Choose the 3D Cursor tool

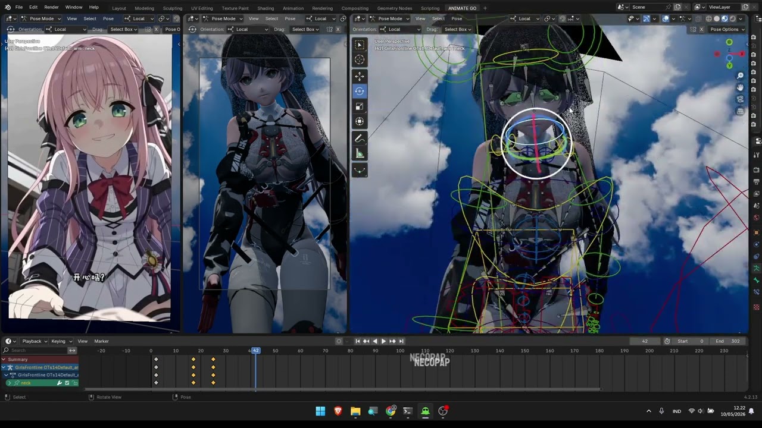tap(360, 59)
